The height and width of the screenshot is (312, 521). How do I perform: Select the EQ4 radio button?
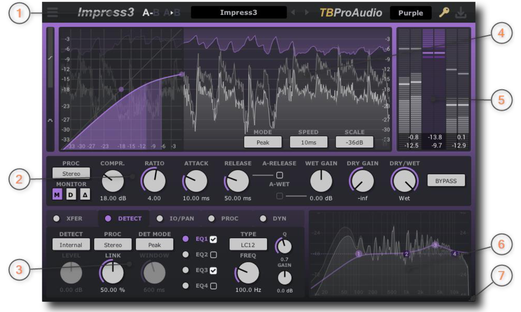coord(186,286)
